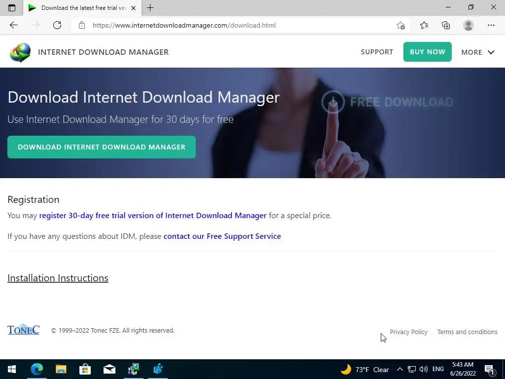Screen dimensions: 505x379
Task: Open the Collections icon in toolbar
Action: point(446,25)
